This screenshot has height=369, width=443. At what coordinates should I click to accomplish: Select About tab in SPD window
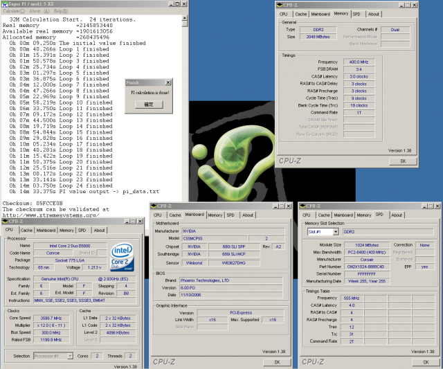pos(397,215)
